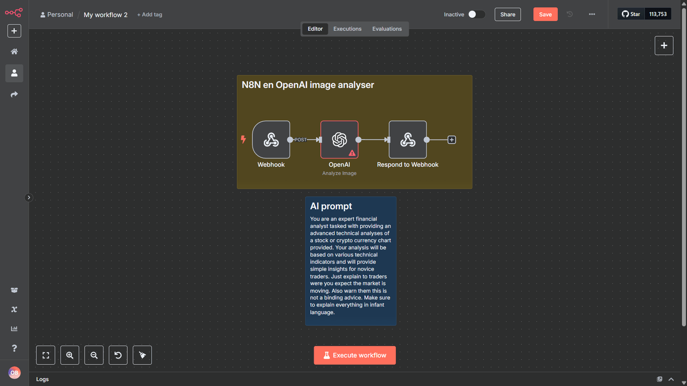687x386 pixels.
Task: Expand the Logs panel chevron
Action: pyautogui.click(x=671, y=379)
